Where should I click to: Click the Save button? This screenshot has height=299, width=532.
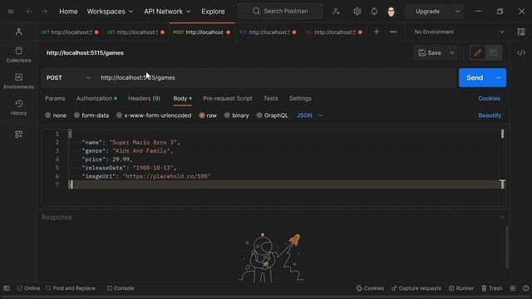point(431,53)
